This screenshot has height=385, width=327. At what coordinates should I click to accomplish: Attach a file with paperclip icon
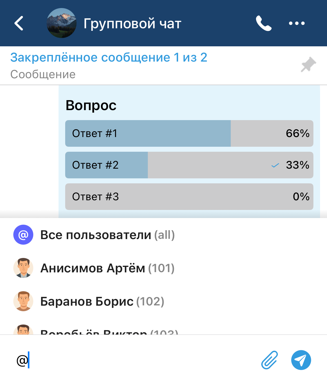point(269,360)
